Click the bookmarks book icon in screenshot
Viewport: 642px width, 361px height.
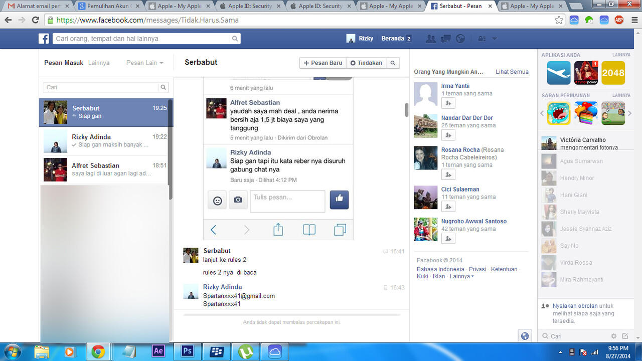pos(309,230)
